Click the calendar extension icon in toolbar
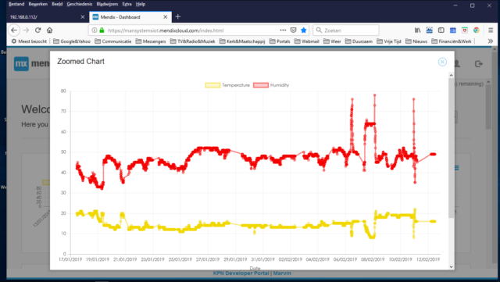Viewport: 500px width, 282px height. pyautogui.click(x=453, y=30)
